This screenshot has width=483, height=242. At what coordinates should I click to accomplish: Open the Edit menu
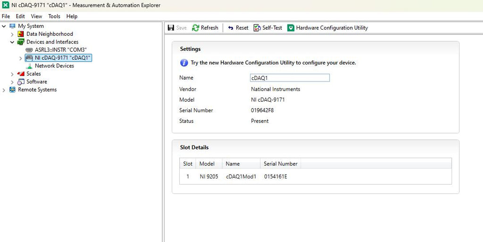click(x=20, y=16)
